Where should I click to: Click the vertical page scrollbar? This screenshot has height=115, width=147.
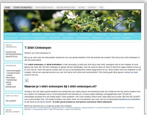click(x=146, y=57)
